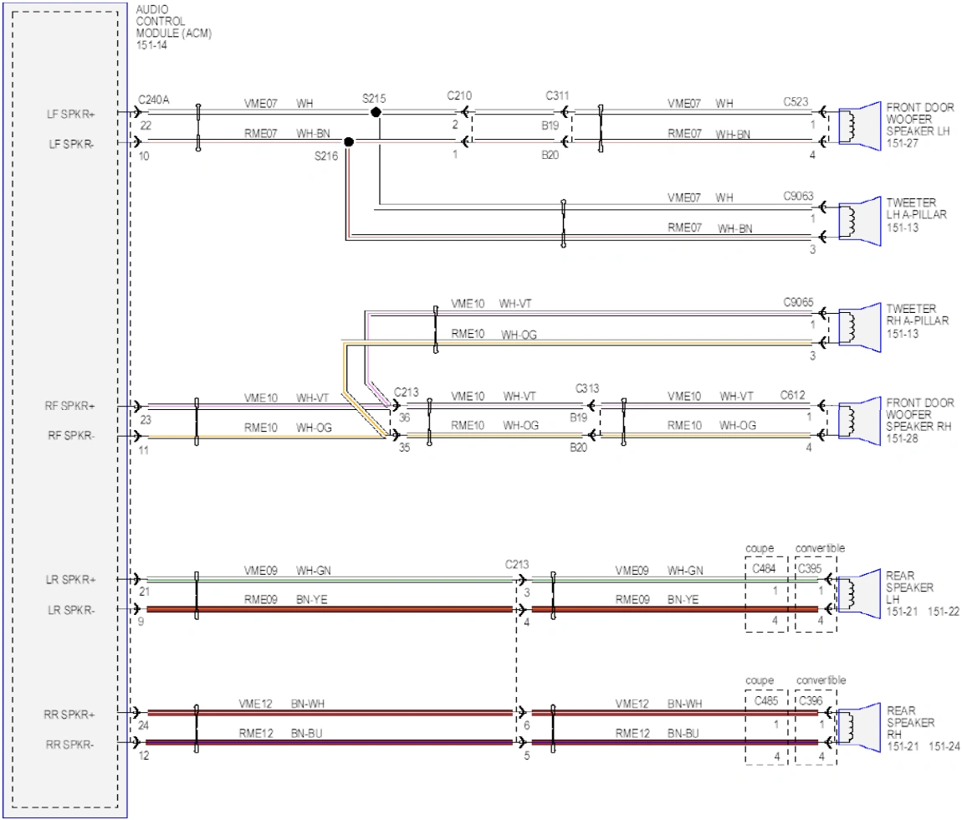Click the Front Door Woofer Speaker RH symbol
962x820 pixels.
coord(859,420)
